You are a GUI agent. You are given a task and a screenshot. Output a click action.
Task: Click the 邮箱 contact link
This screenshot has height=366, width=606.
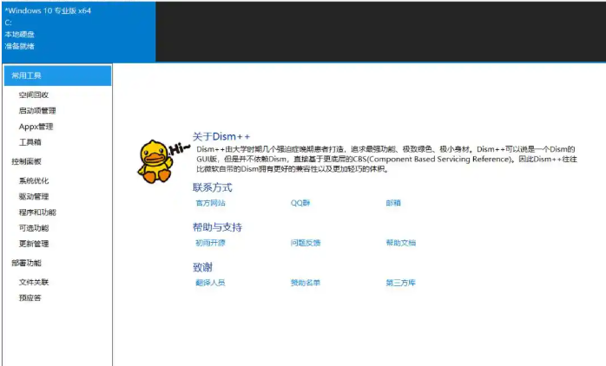(393, 203)
